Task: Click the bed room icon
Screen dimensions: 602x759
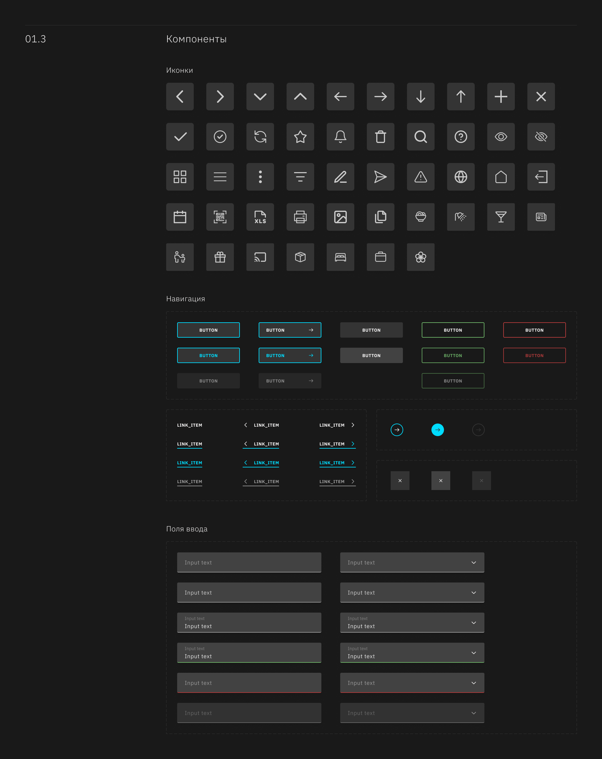Action: coord(341,257)
